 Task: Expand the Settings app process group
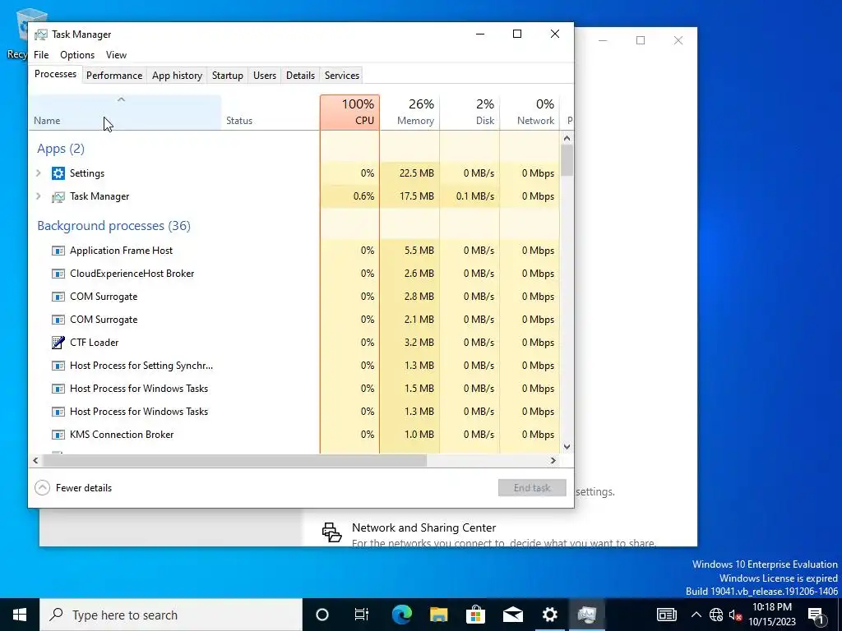point(39,173)
